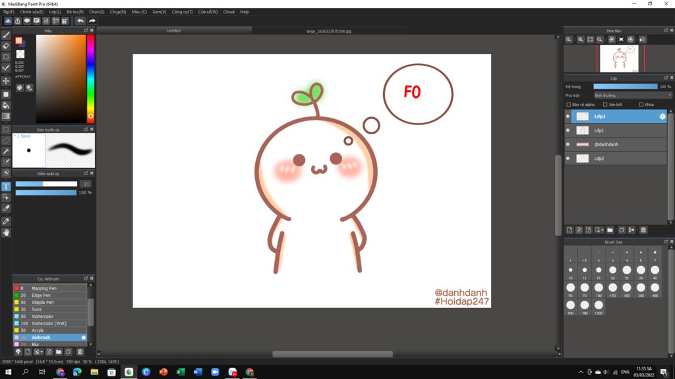The image size is (675, 379).
Task: Click the rainbow hue slider bar
Action: pos(90,79)
